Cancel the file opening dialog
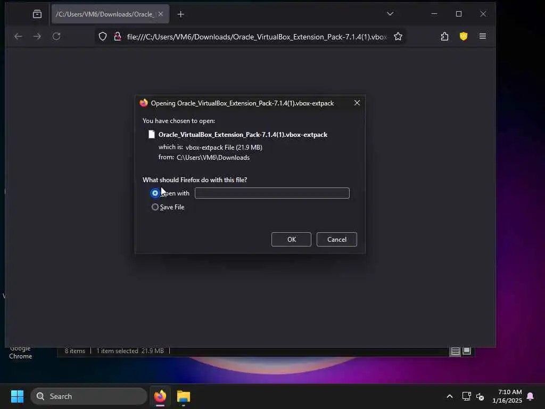Screen dimensions: 545x409 pos(336,239)
